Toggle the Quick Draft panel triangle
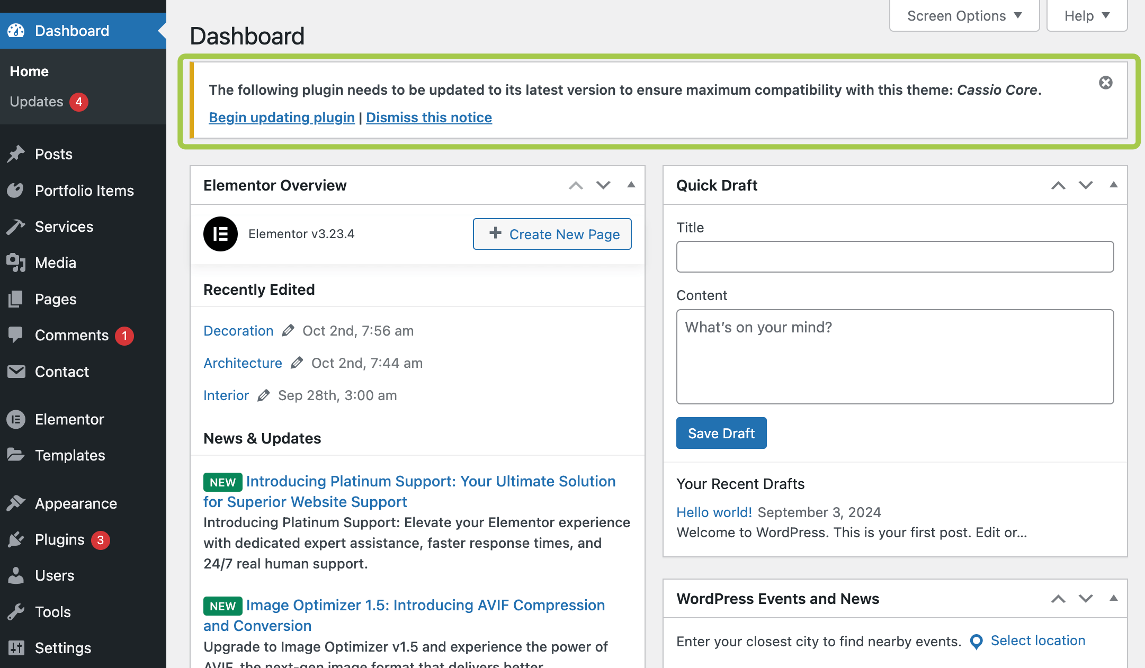The width and height of the screenshot is (1145, 668). [1113, 185]
